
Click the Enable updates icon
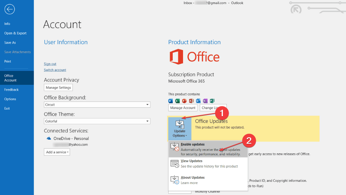pos(175,147)
